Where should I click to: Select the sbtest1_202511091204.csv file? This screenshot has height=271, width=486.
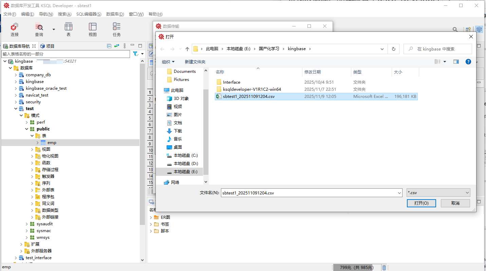(x=248, y=97)
